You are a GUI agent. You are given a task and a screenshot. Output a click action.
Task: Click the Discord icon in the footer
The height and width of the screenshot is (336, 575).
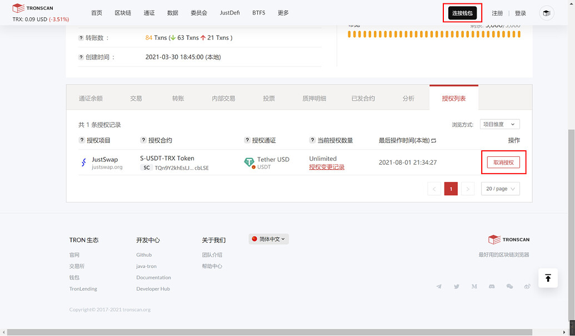(x=492, y=286)
